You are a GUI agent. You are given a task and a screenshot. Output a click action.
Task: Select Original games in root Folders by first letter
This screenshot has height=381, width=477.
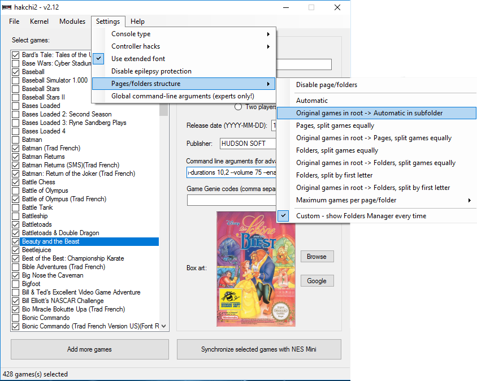(x=376, y=188)
